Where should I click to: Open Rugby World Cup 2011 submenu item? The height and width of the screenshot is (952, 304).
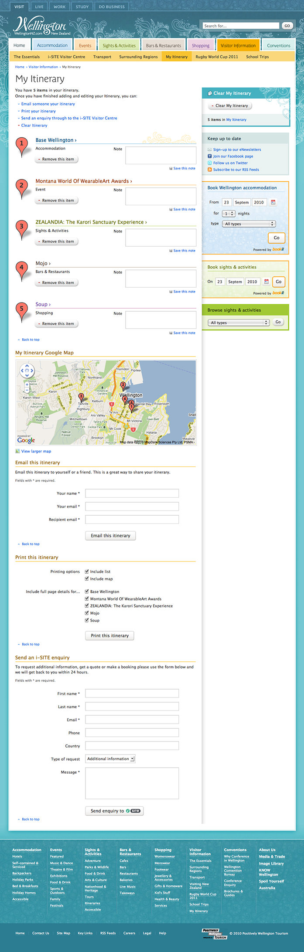217,57
